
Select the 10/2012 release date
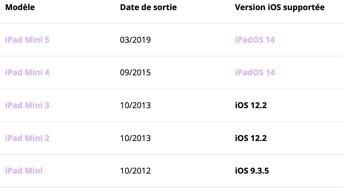pos(135,171)
